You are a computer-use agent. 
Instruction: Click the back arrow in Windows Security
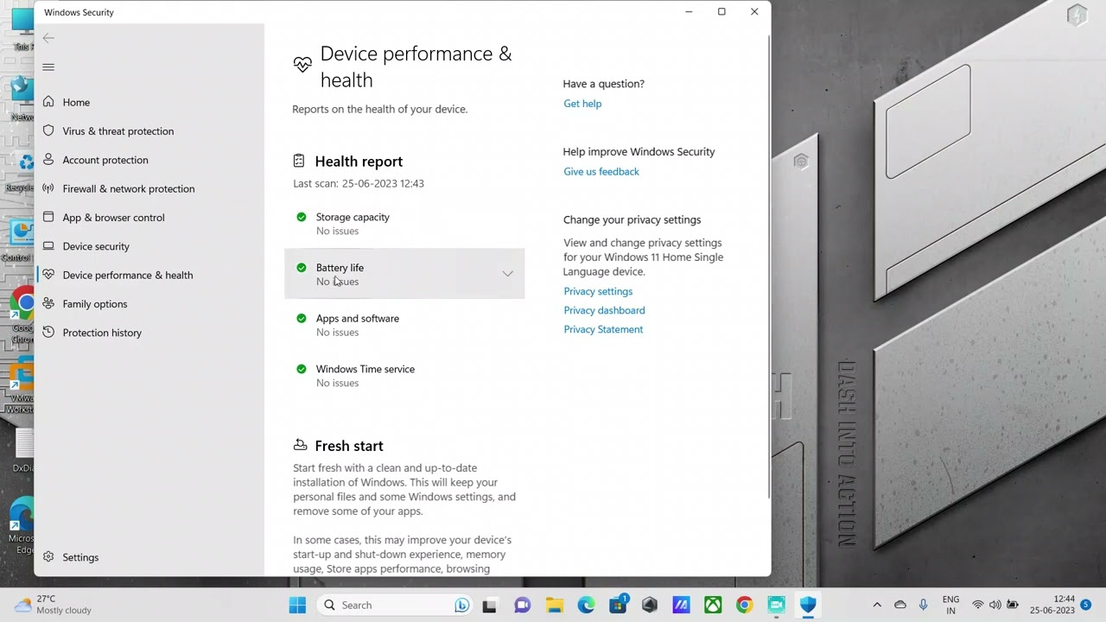pos(48,38)
